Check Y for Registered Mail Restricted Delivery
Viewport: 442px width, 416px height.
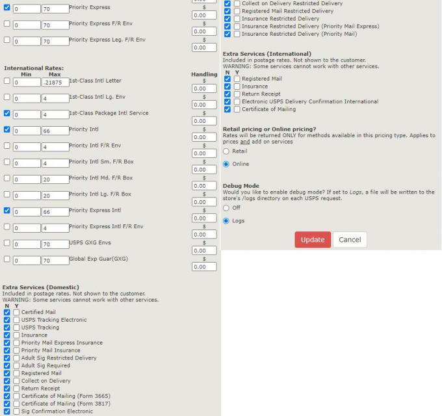click(x=237, y=11)
